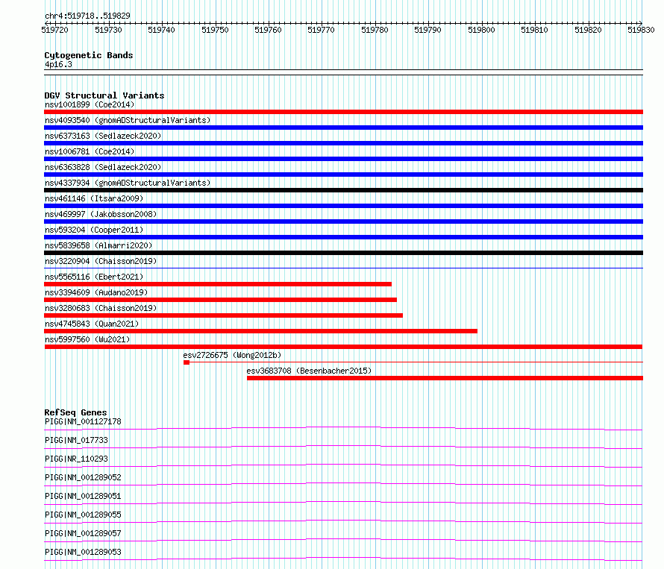Click the nsv6363828 (Sedlazeck2020) label
The image size is (664, 569).
(x=103, y=167)
